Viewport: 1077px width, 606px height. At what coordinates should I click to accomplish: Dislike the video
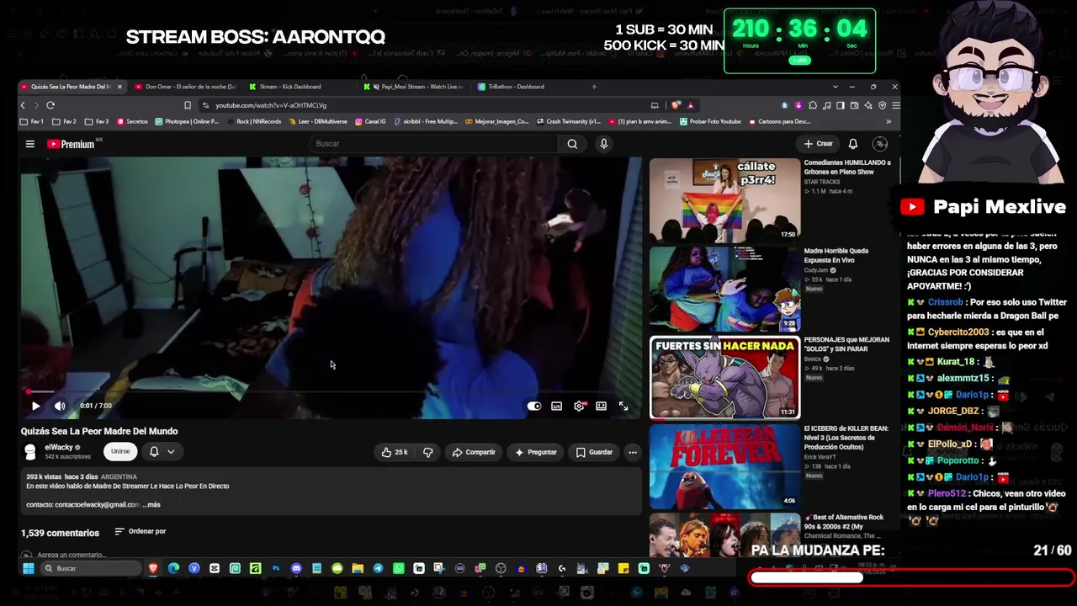(427, 452)
